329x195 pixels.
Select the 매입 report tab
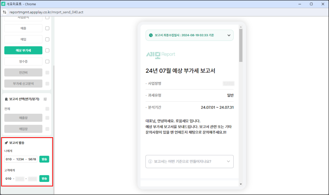tap(23, 39)
